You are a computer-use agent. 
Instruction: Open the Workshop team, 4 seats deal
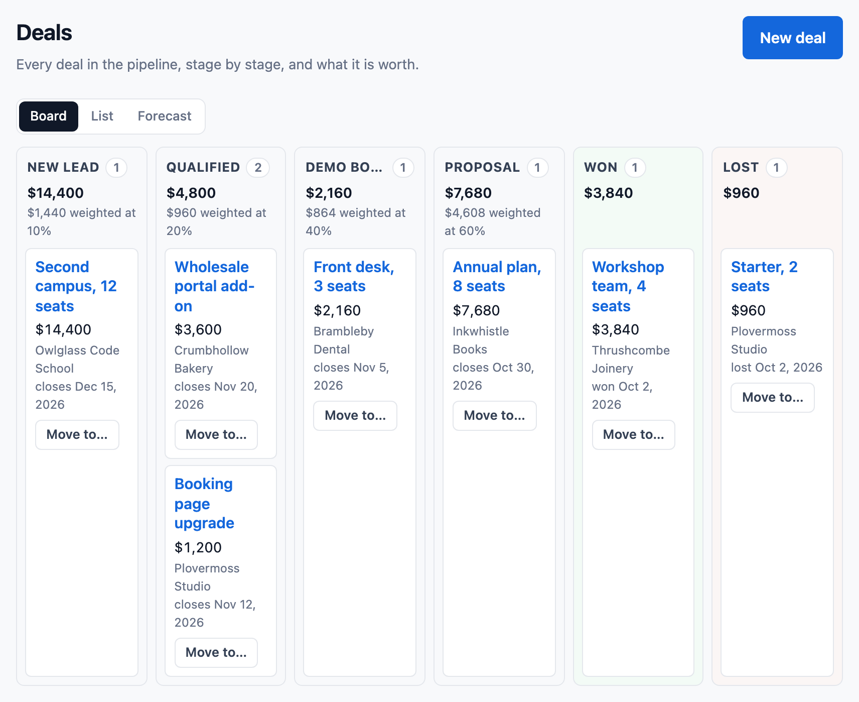point(628,286)
